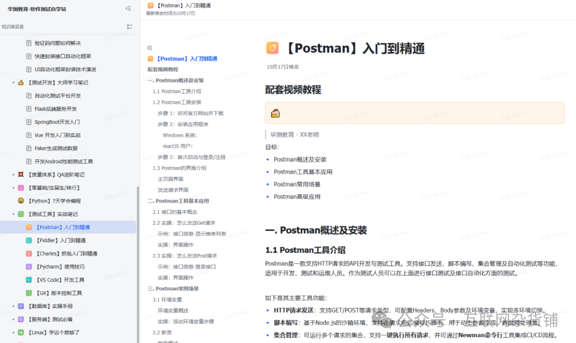This screenshot has height=343, width=576.
Task: Click the empty orange callout box
Action: [x=415, y=113]
